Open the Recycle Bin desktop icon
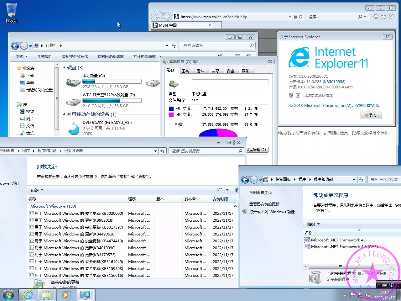Image resolution: width=401 pixels, height=301 pixels. click(x=12, y=13)
